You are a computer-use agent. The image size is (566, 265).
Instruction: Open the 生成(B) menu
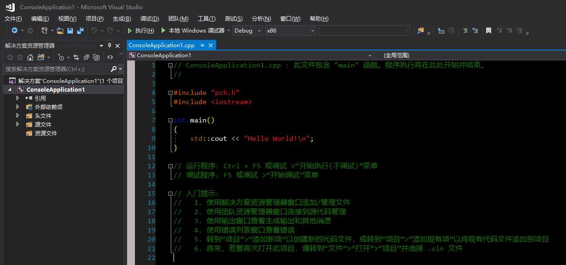pos(122,18)
